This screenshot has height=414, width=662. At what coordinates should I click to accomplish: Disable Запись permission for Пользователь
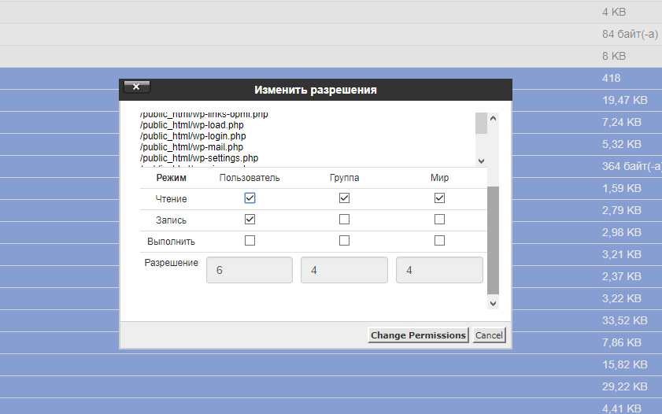click(x=250, y=220)
